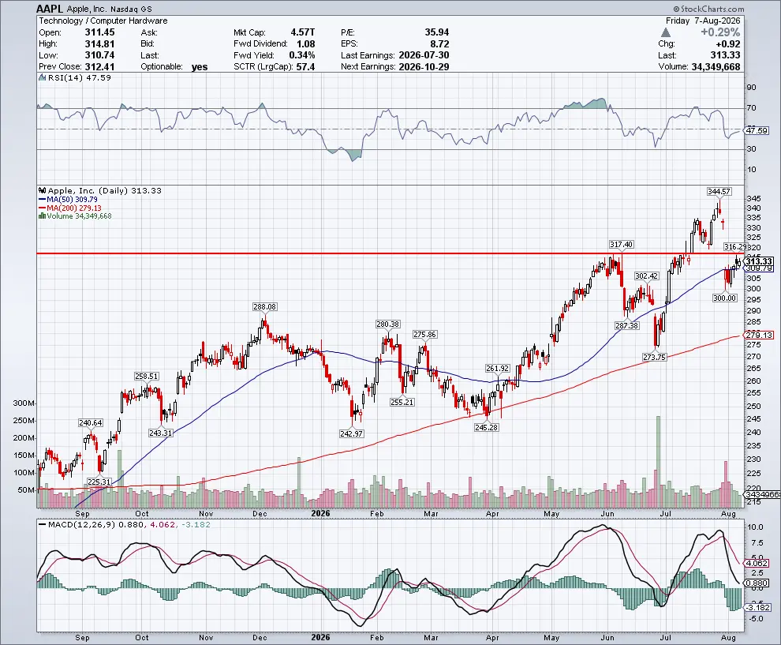Click the 'Nasdaq GS' exchange label
The image size is (781, 645).
point(132,9)
